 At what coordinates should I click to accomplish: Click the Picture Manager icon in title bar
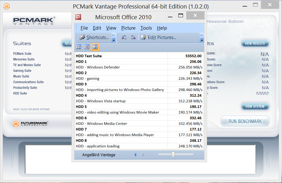78,17
